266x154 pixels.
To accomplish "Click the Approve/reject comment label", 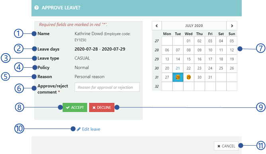I will 53,89.
